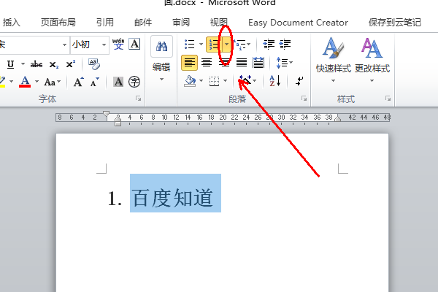This screenshot has height=292, width=438.
Task: Open the 引用 tab
Action: point(105,22)
